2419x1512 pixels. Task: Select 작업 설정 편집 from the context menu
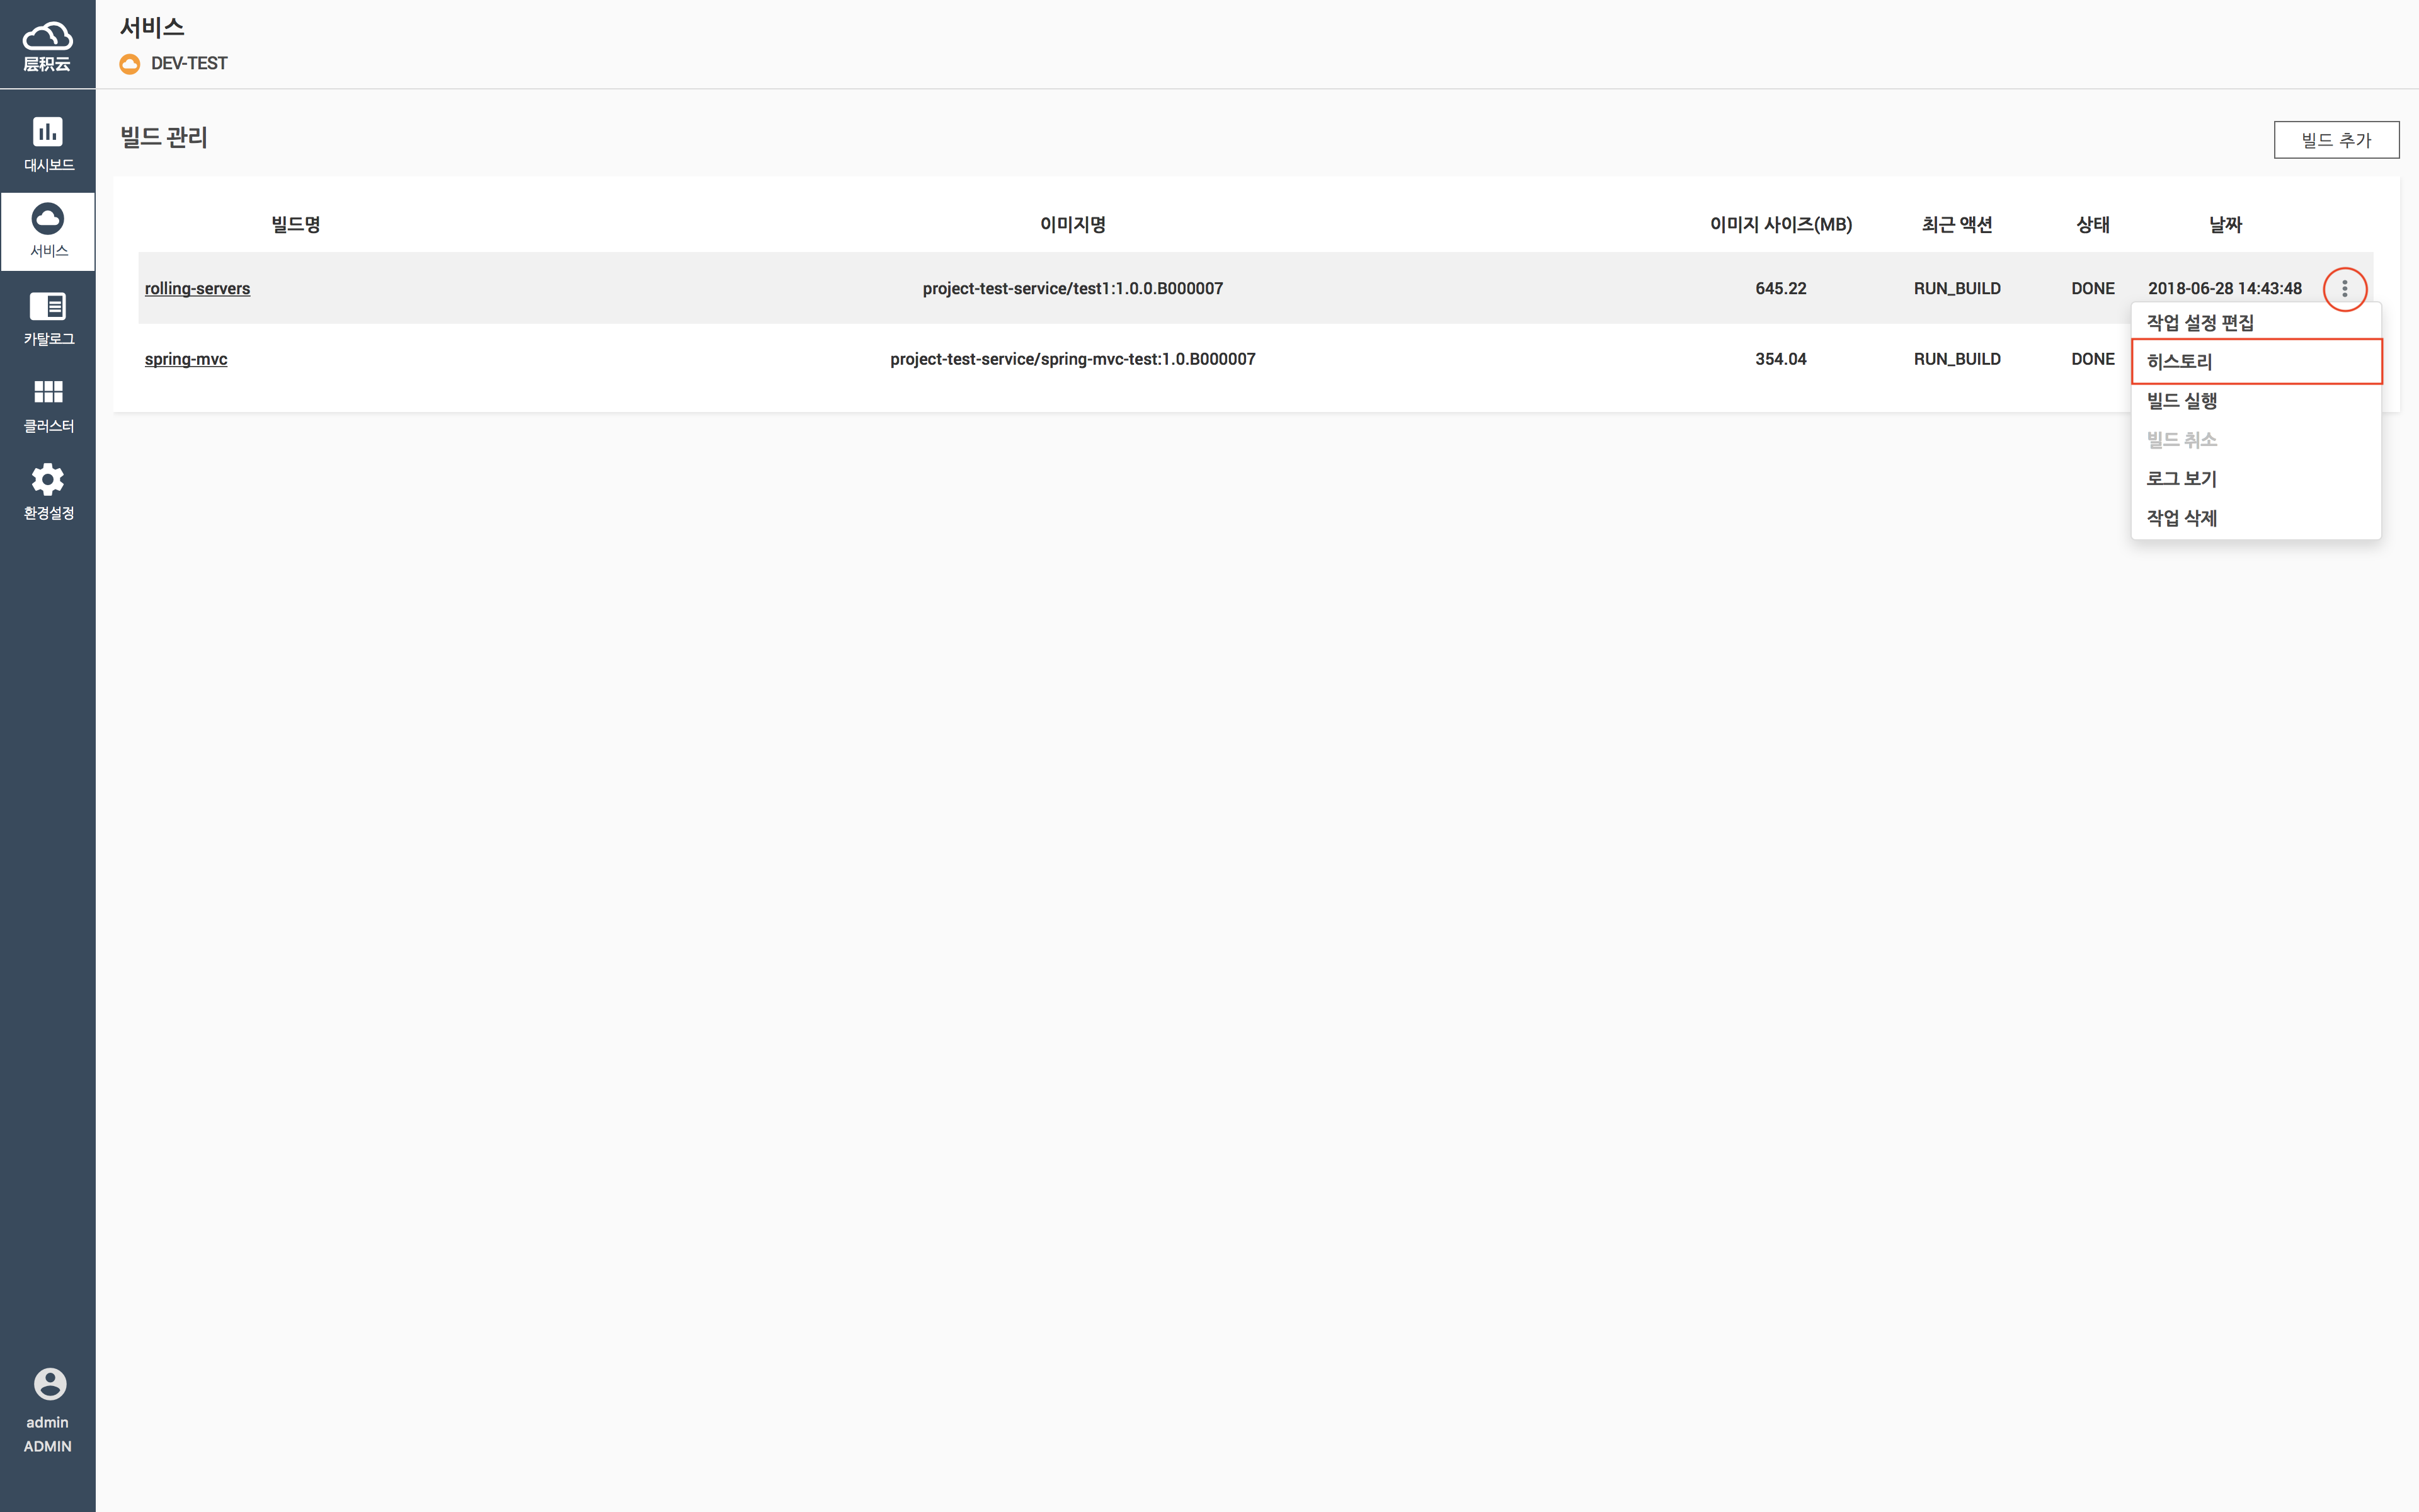pyautogui.click(x=2199, y=323)
